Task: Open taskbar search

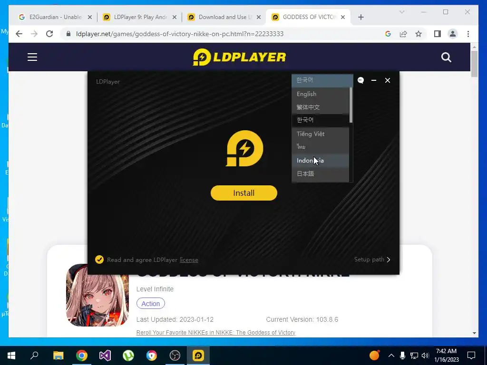Action: click(x=34, y=355)
